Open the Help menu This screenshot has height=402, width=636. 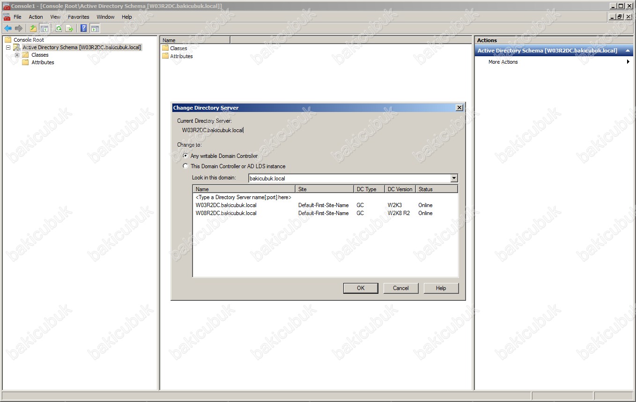click(127, 17)
